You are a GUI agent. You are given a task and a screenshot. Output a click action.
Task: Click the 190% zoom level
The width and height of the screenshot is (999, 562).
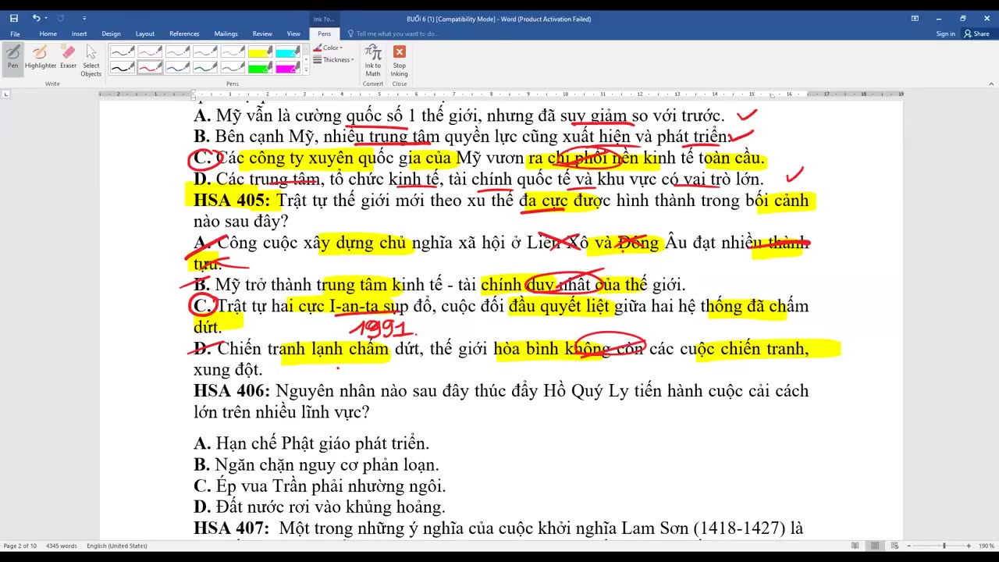pyautogui.click(x=986, y=546)
